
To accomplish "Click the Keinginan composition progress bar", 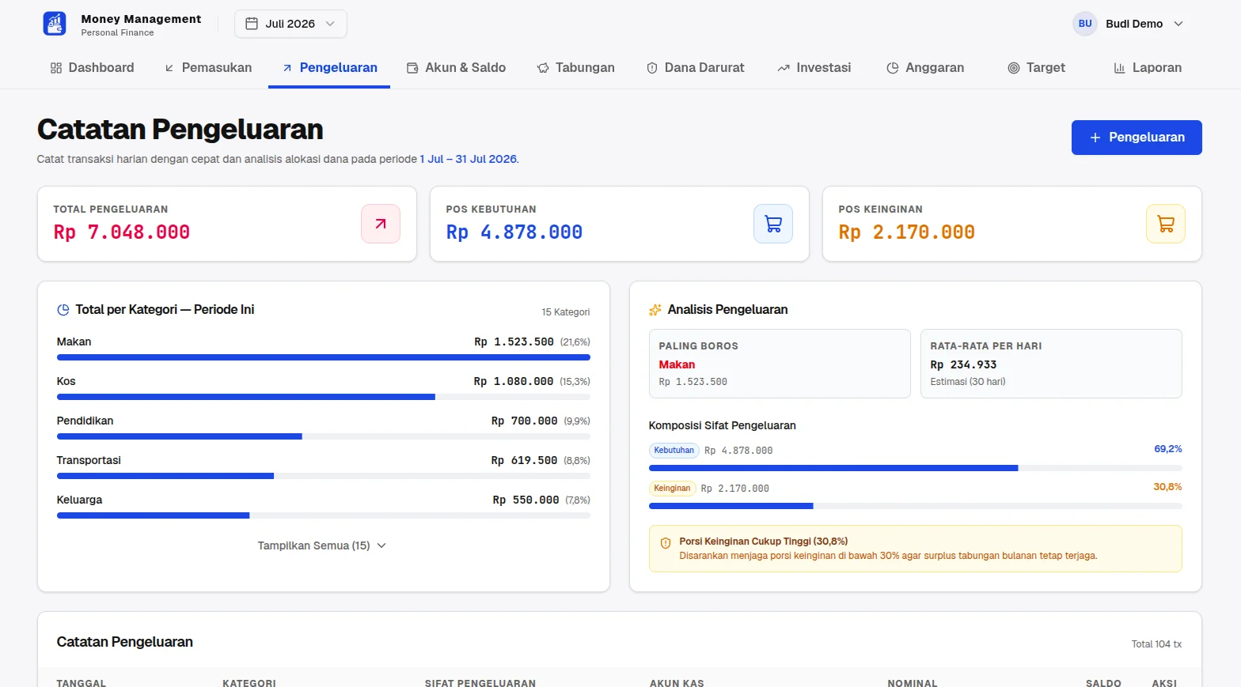I will pos(916,506).
